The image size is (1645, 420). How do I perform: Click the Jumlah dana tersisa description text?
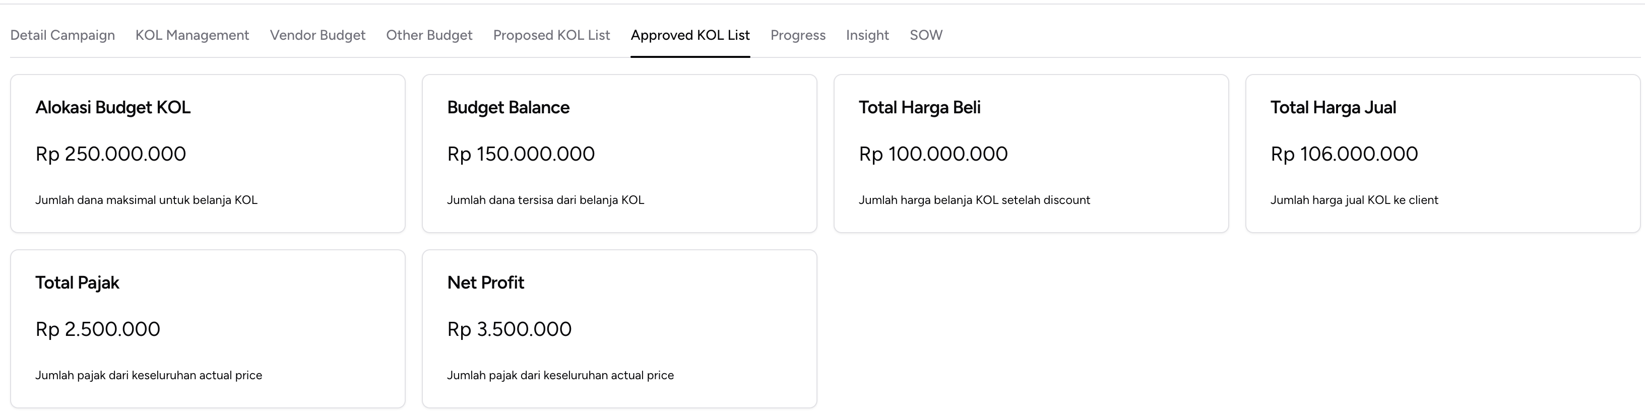click(x=546, y=200)
